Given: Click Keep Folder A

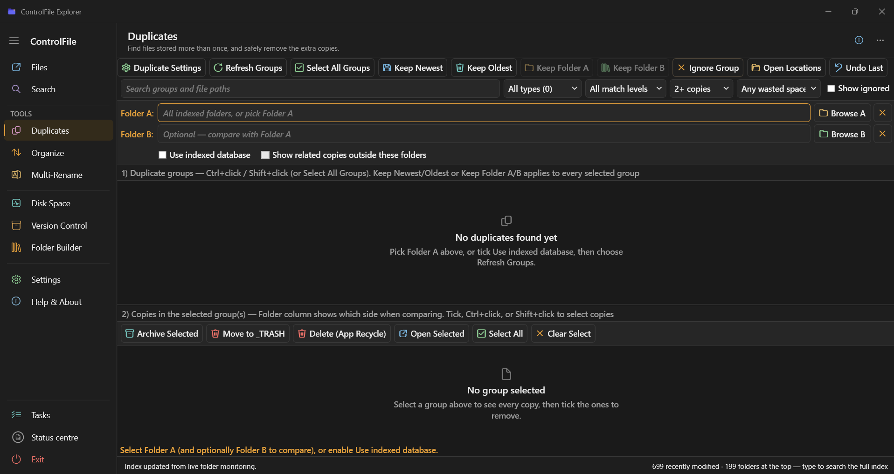Looking at the screenshot, I should click(x=557, y=68).
